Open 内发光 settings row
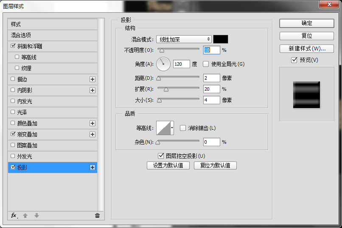Image resolution: width=342 pixels, height=228 pixels. pos(53,101)
